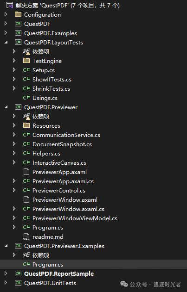Select Program.cs under QuestPDF.Previewer.Examples
This screenshot has height=292, width=187.
pyautogui.click(x=48, y=264)
